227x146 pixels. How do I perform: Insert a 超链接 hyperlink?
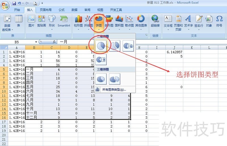pyautogui.click(x=155, y=21)
